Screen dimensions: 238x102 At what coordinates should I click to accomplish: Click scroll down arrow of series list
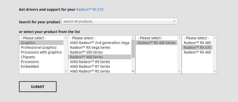pos(133,71)
